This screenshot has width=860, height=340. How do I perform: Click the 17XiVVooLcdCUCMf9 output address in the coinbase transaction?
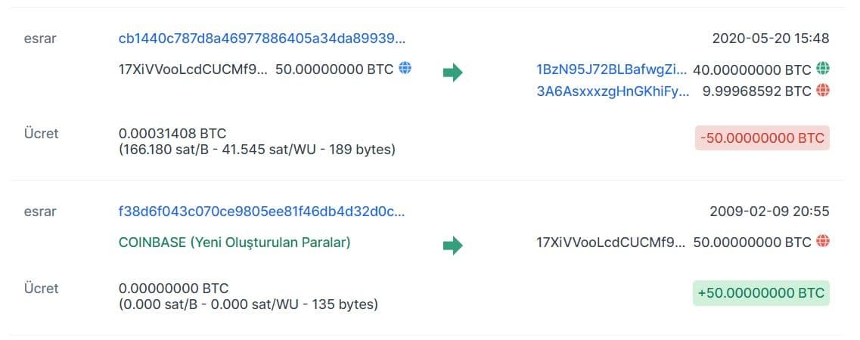(x=611, y=243)
